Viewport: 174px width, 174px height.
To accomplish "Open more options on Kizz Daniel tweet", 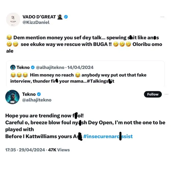I will coord(162,17).
